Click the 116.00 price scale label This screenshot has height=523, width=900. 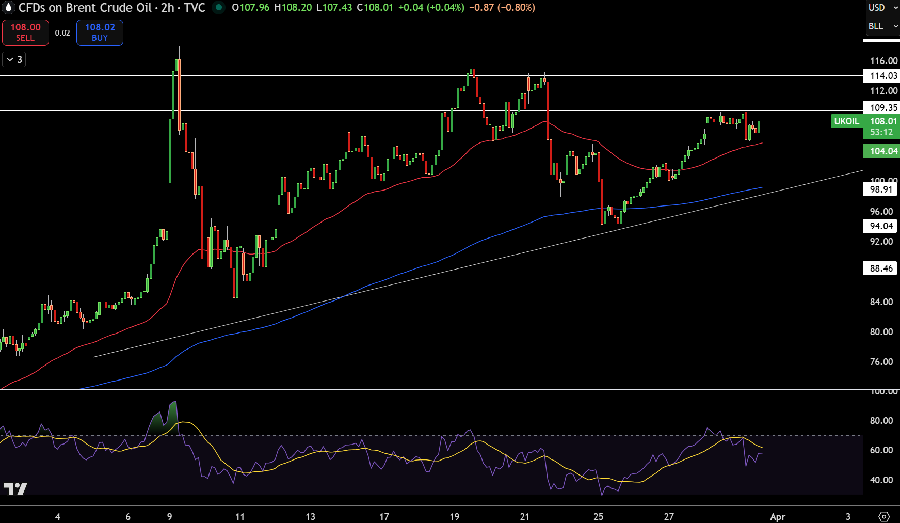[x=883, y=61]
